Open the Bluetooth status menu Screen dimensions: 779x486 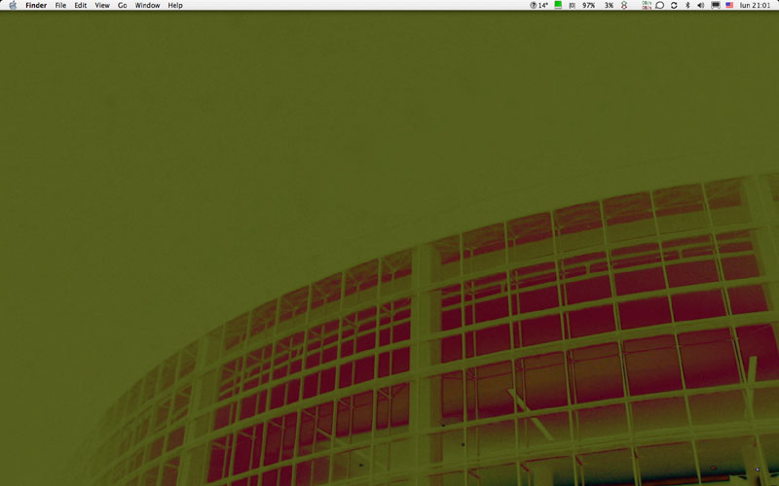[x=687, y=5]
